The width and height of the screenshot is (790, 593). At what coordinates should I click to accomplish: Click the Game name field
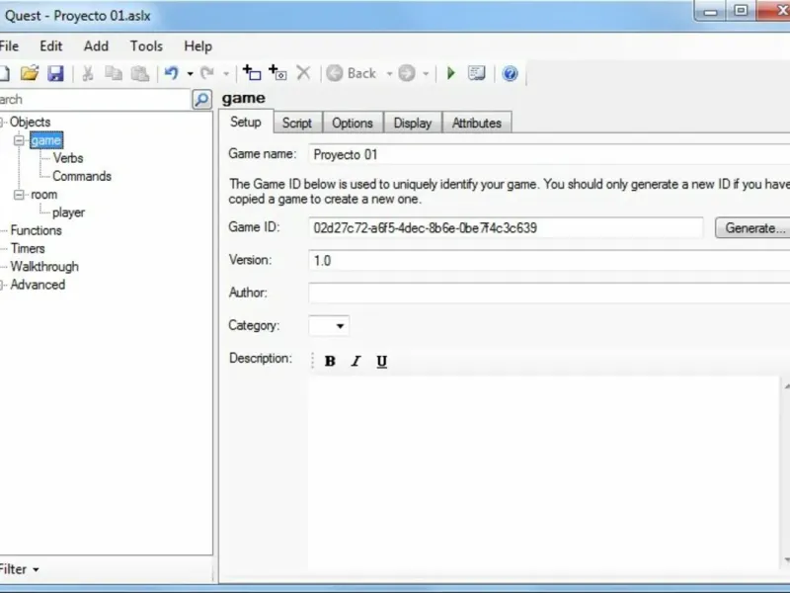pyautogui.click(x=549, y=154)
